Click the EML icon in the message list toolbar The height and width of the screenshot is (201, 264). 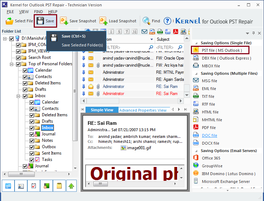[x=152, y=32]
